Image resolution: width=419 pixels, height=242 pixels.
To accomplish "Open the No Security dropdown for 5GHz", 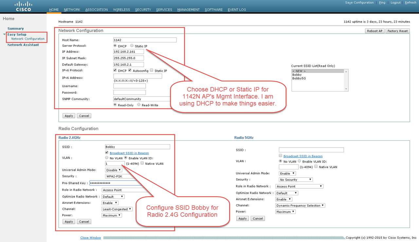I will coord(296,180).
